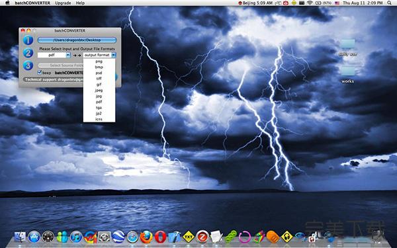Choose bmp from the output format list

click(x=99, y=67)
